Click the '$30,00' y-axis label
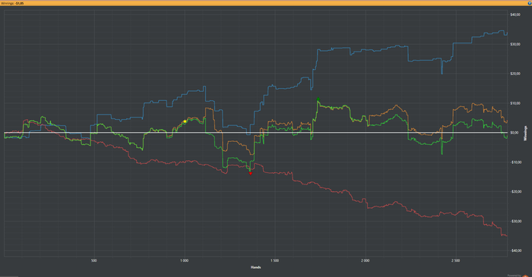Image resolution: width=532 pixels, height=277 pixels. pos(515,44)
